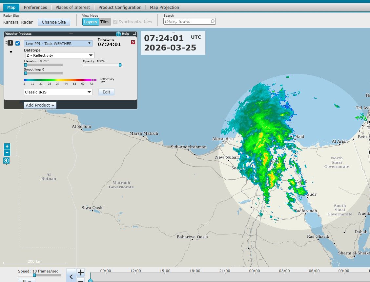
Task: Click Bahareya Oasis label on map
Action: click(x=192, y=237)
